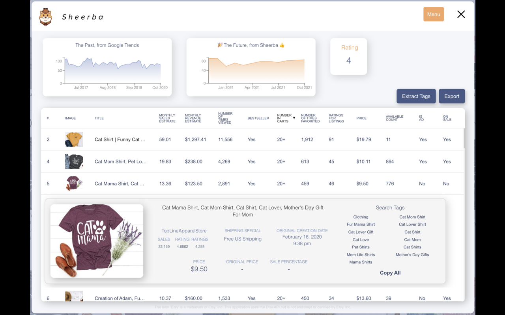Open the Cat Mama Shirt row thumbnail

click(x=74, y=183)
